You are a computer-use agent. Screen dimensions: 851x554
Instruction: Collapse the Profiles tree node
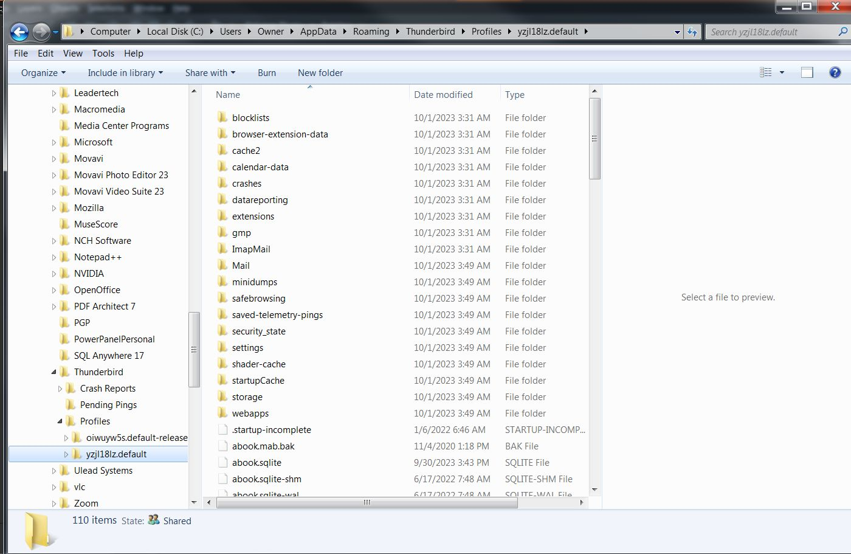click(60, 421)
